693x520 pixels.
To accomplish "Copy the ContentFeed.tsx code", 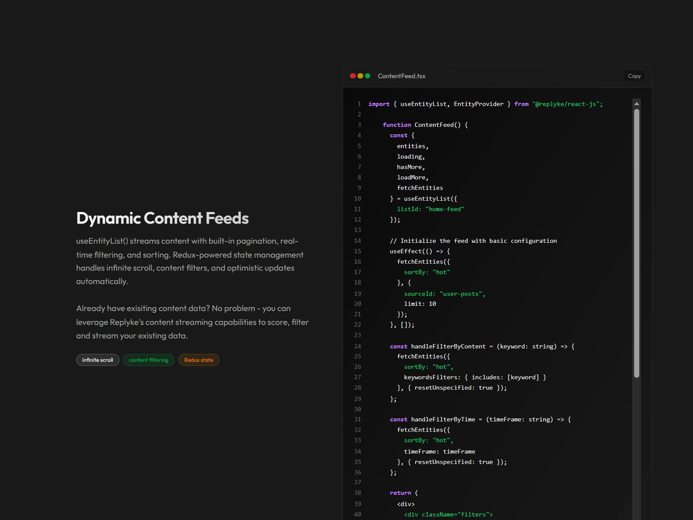I will 634,76.
